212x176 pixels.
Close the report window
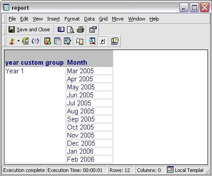(204, 8)
